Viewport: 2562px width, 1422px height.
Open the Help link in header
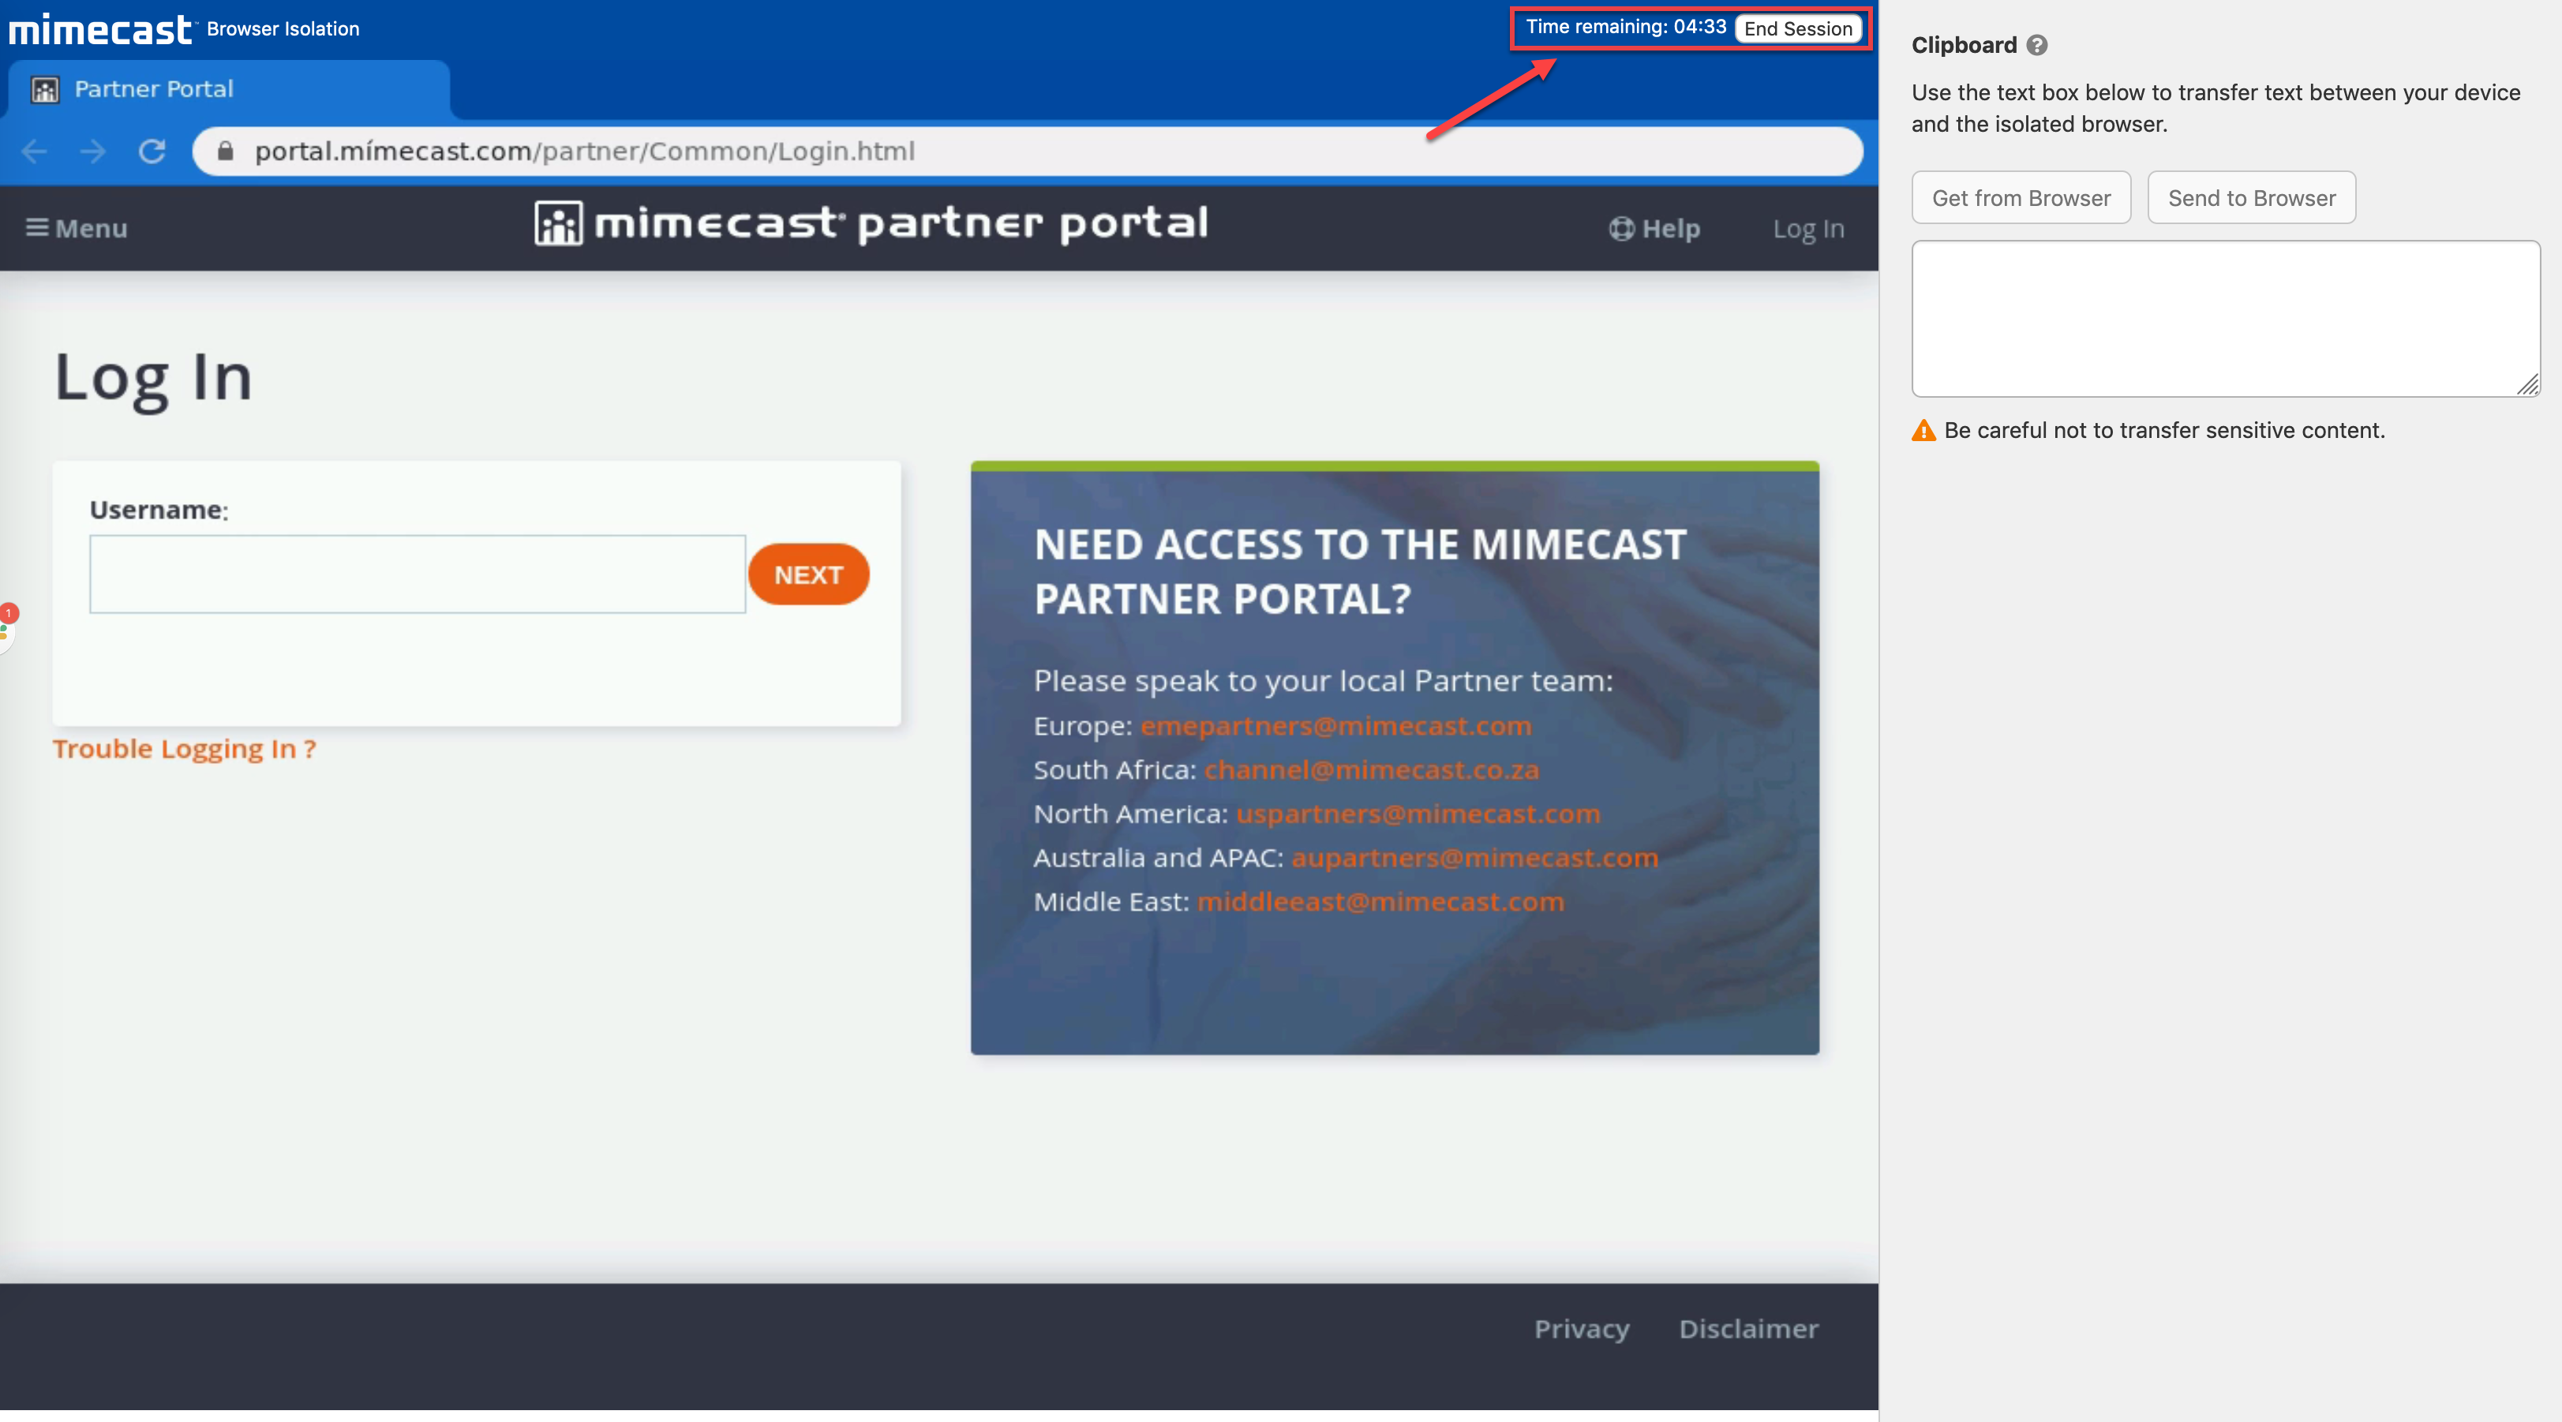(1655, 229)
